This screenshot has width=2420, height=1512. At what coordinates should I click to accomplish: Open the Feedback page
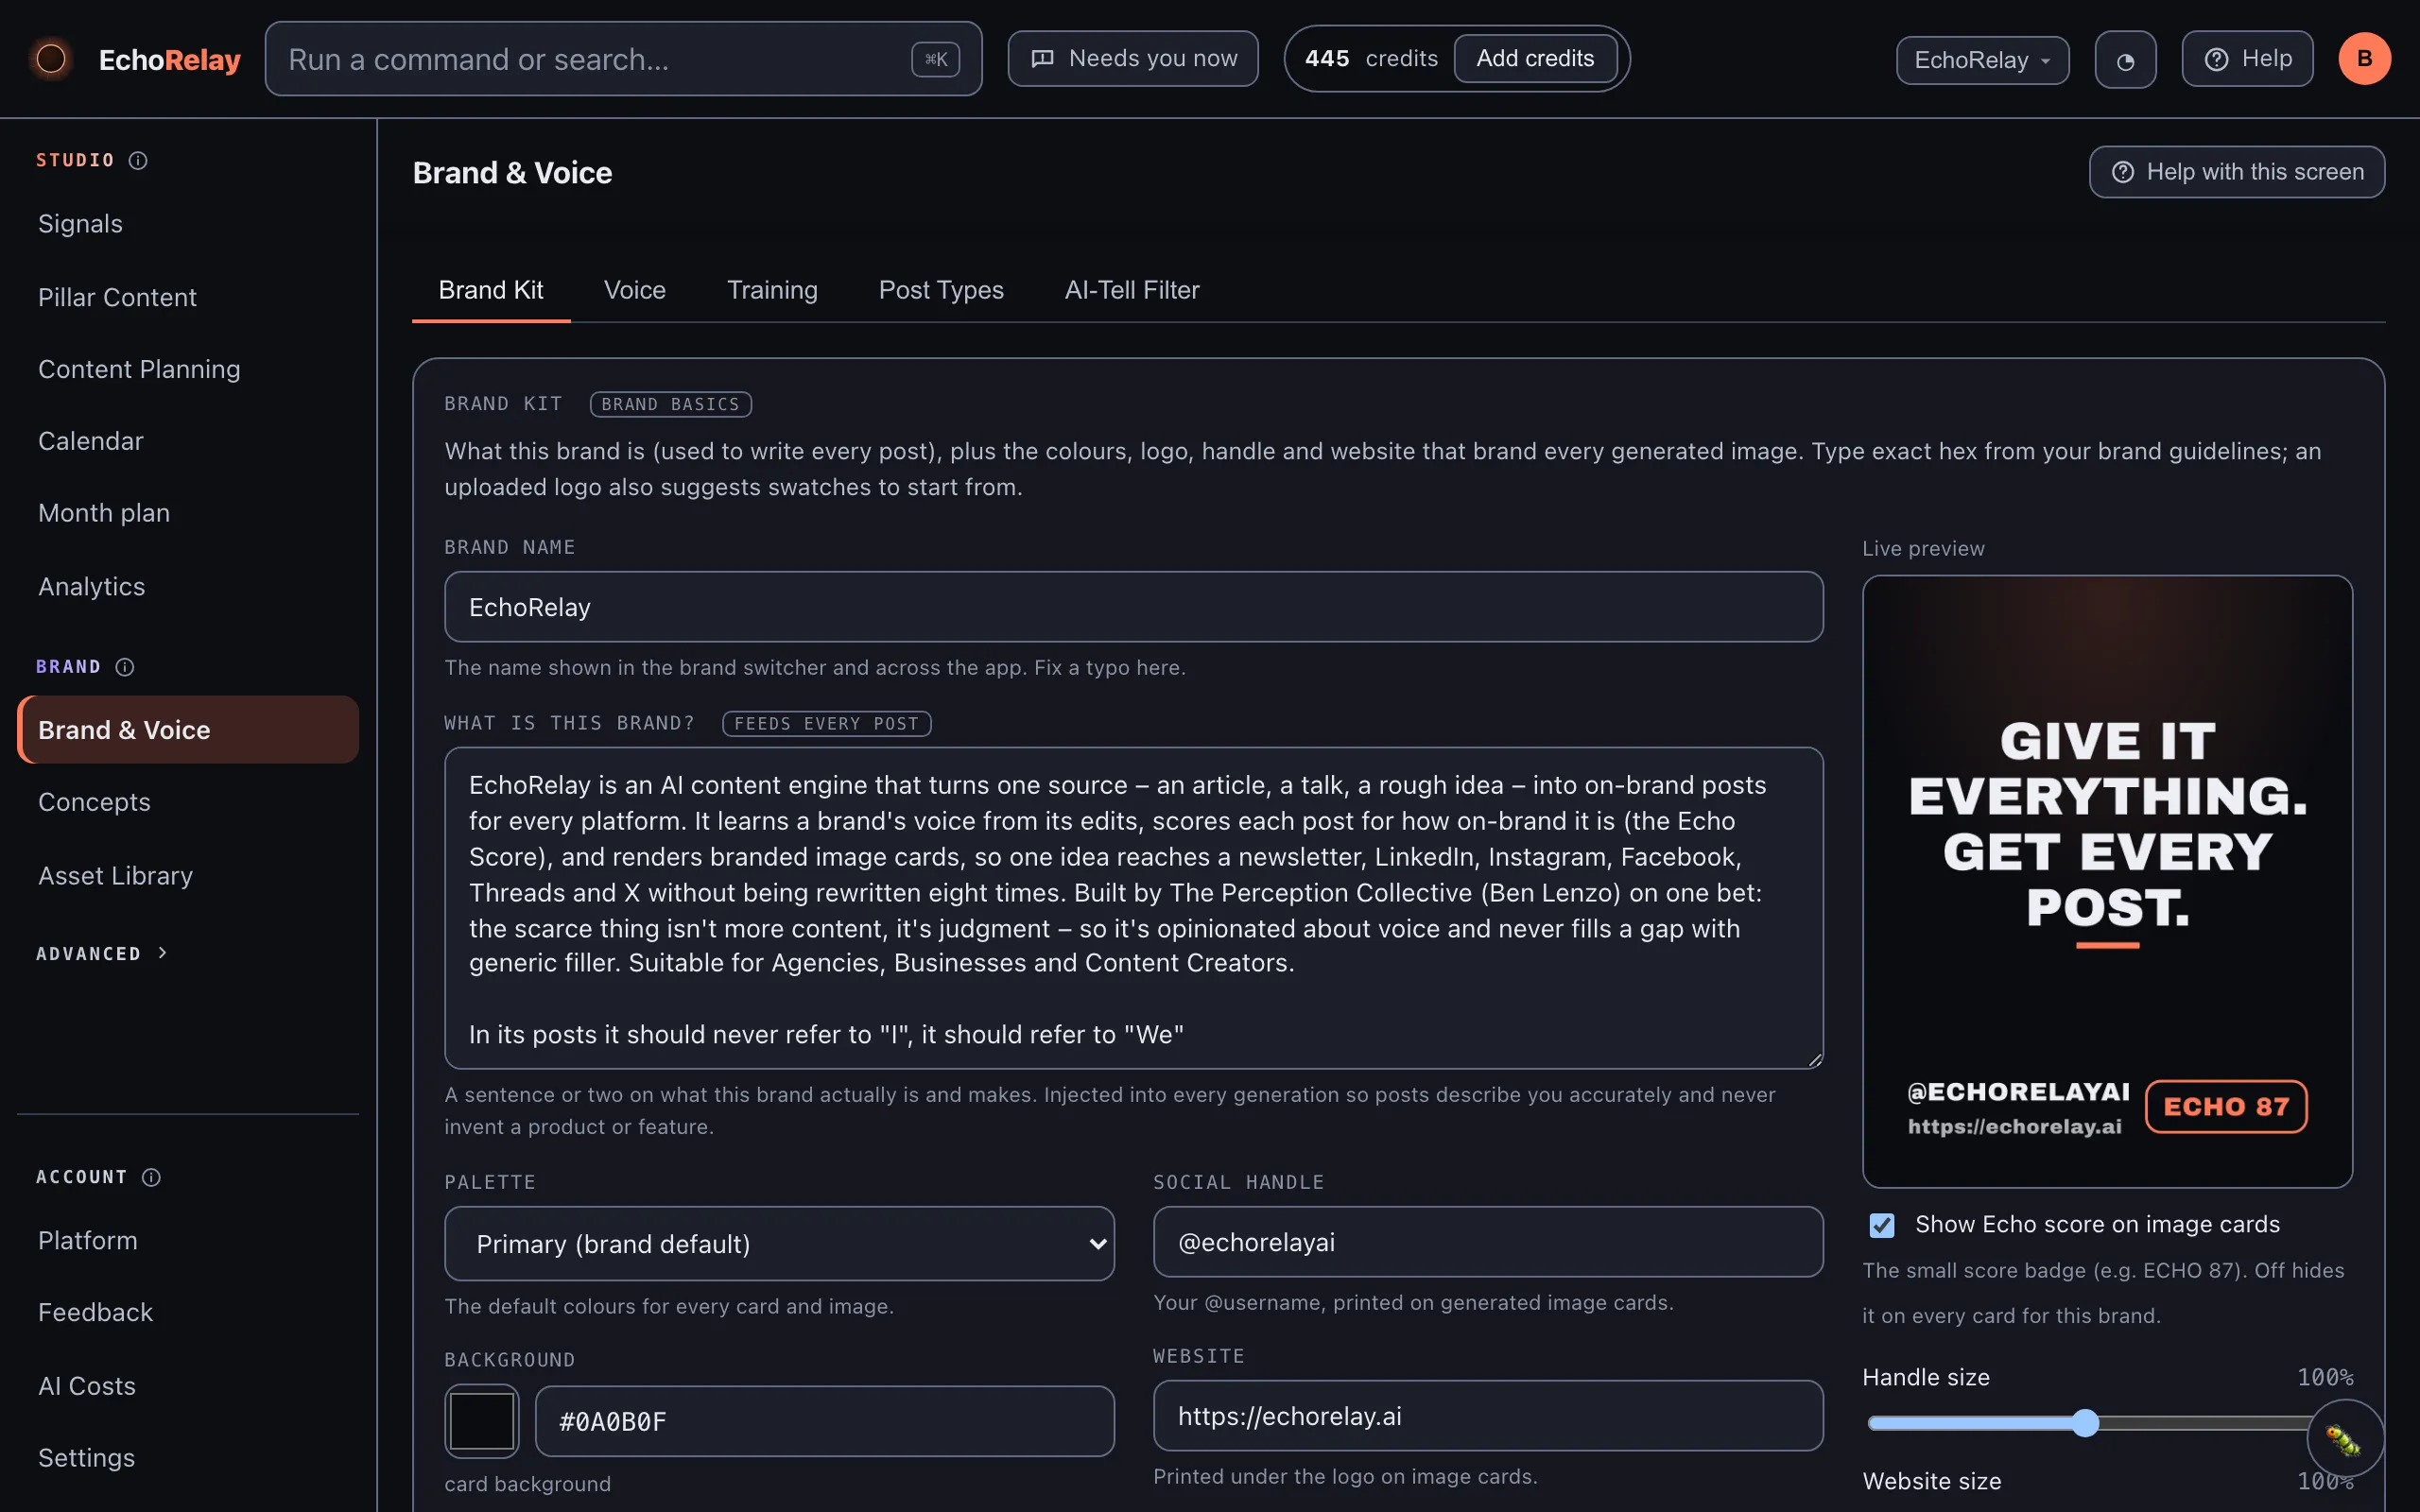tap(188, 1312)
